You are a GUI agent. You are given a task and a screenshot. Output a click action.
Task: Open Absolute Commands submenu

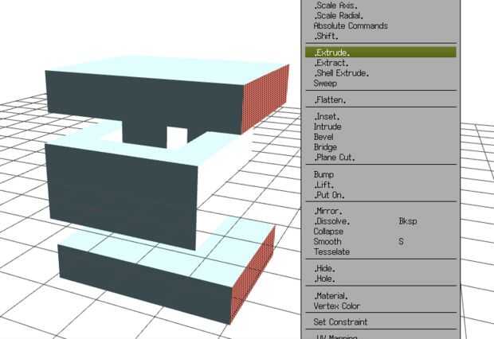pos(381,25)
